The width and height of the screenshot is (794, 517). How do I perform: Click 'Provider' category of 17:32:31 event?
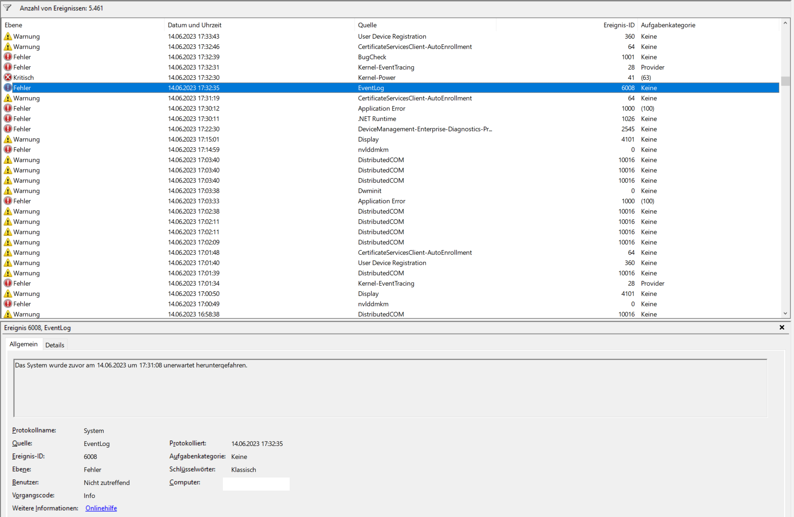coord(653,67)
